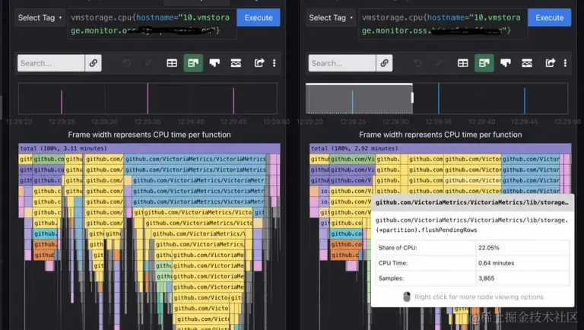
Task: Click the left flamegraph Search box
Action: (51, 63)
